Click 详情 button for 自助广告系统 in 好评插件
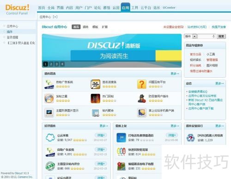This screenshot has height=179, width=231. (x=101, y=149)
